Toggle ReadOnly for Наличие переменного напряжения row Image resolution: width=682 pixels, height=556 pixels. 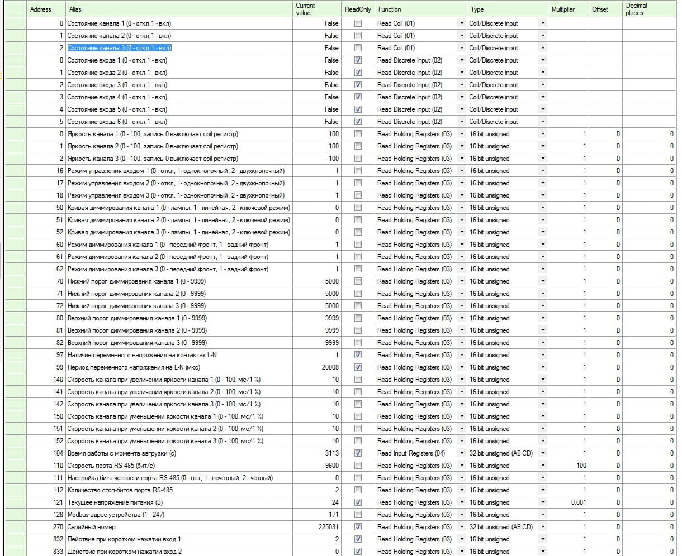click(x=358, y=355)
